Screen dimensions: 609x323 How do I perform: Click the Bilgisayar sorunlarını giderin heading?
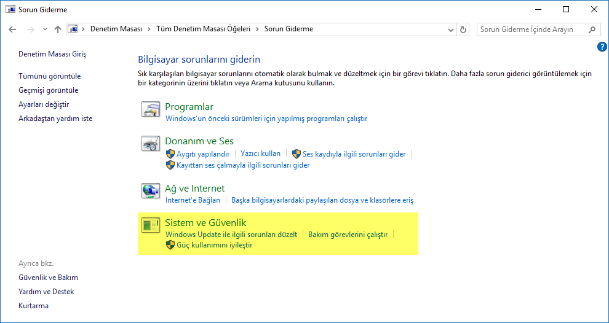[x=199, y=60]
